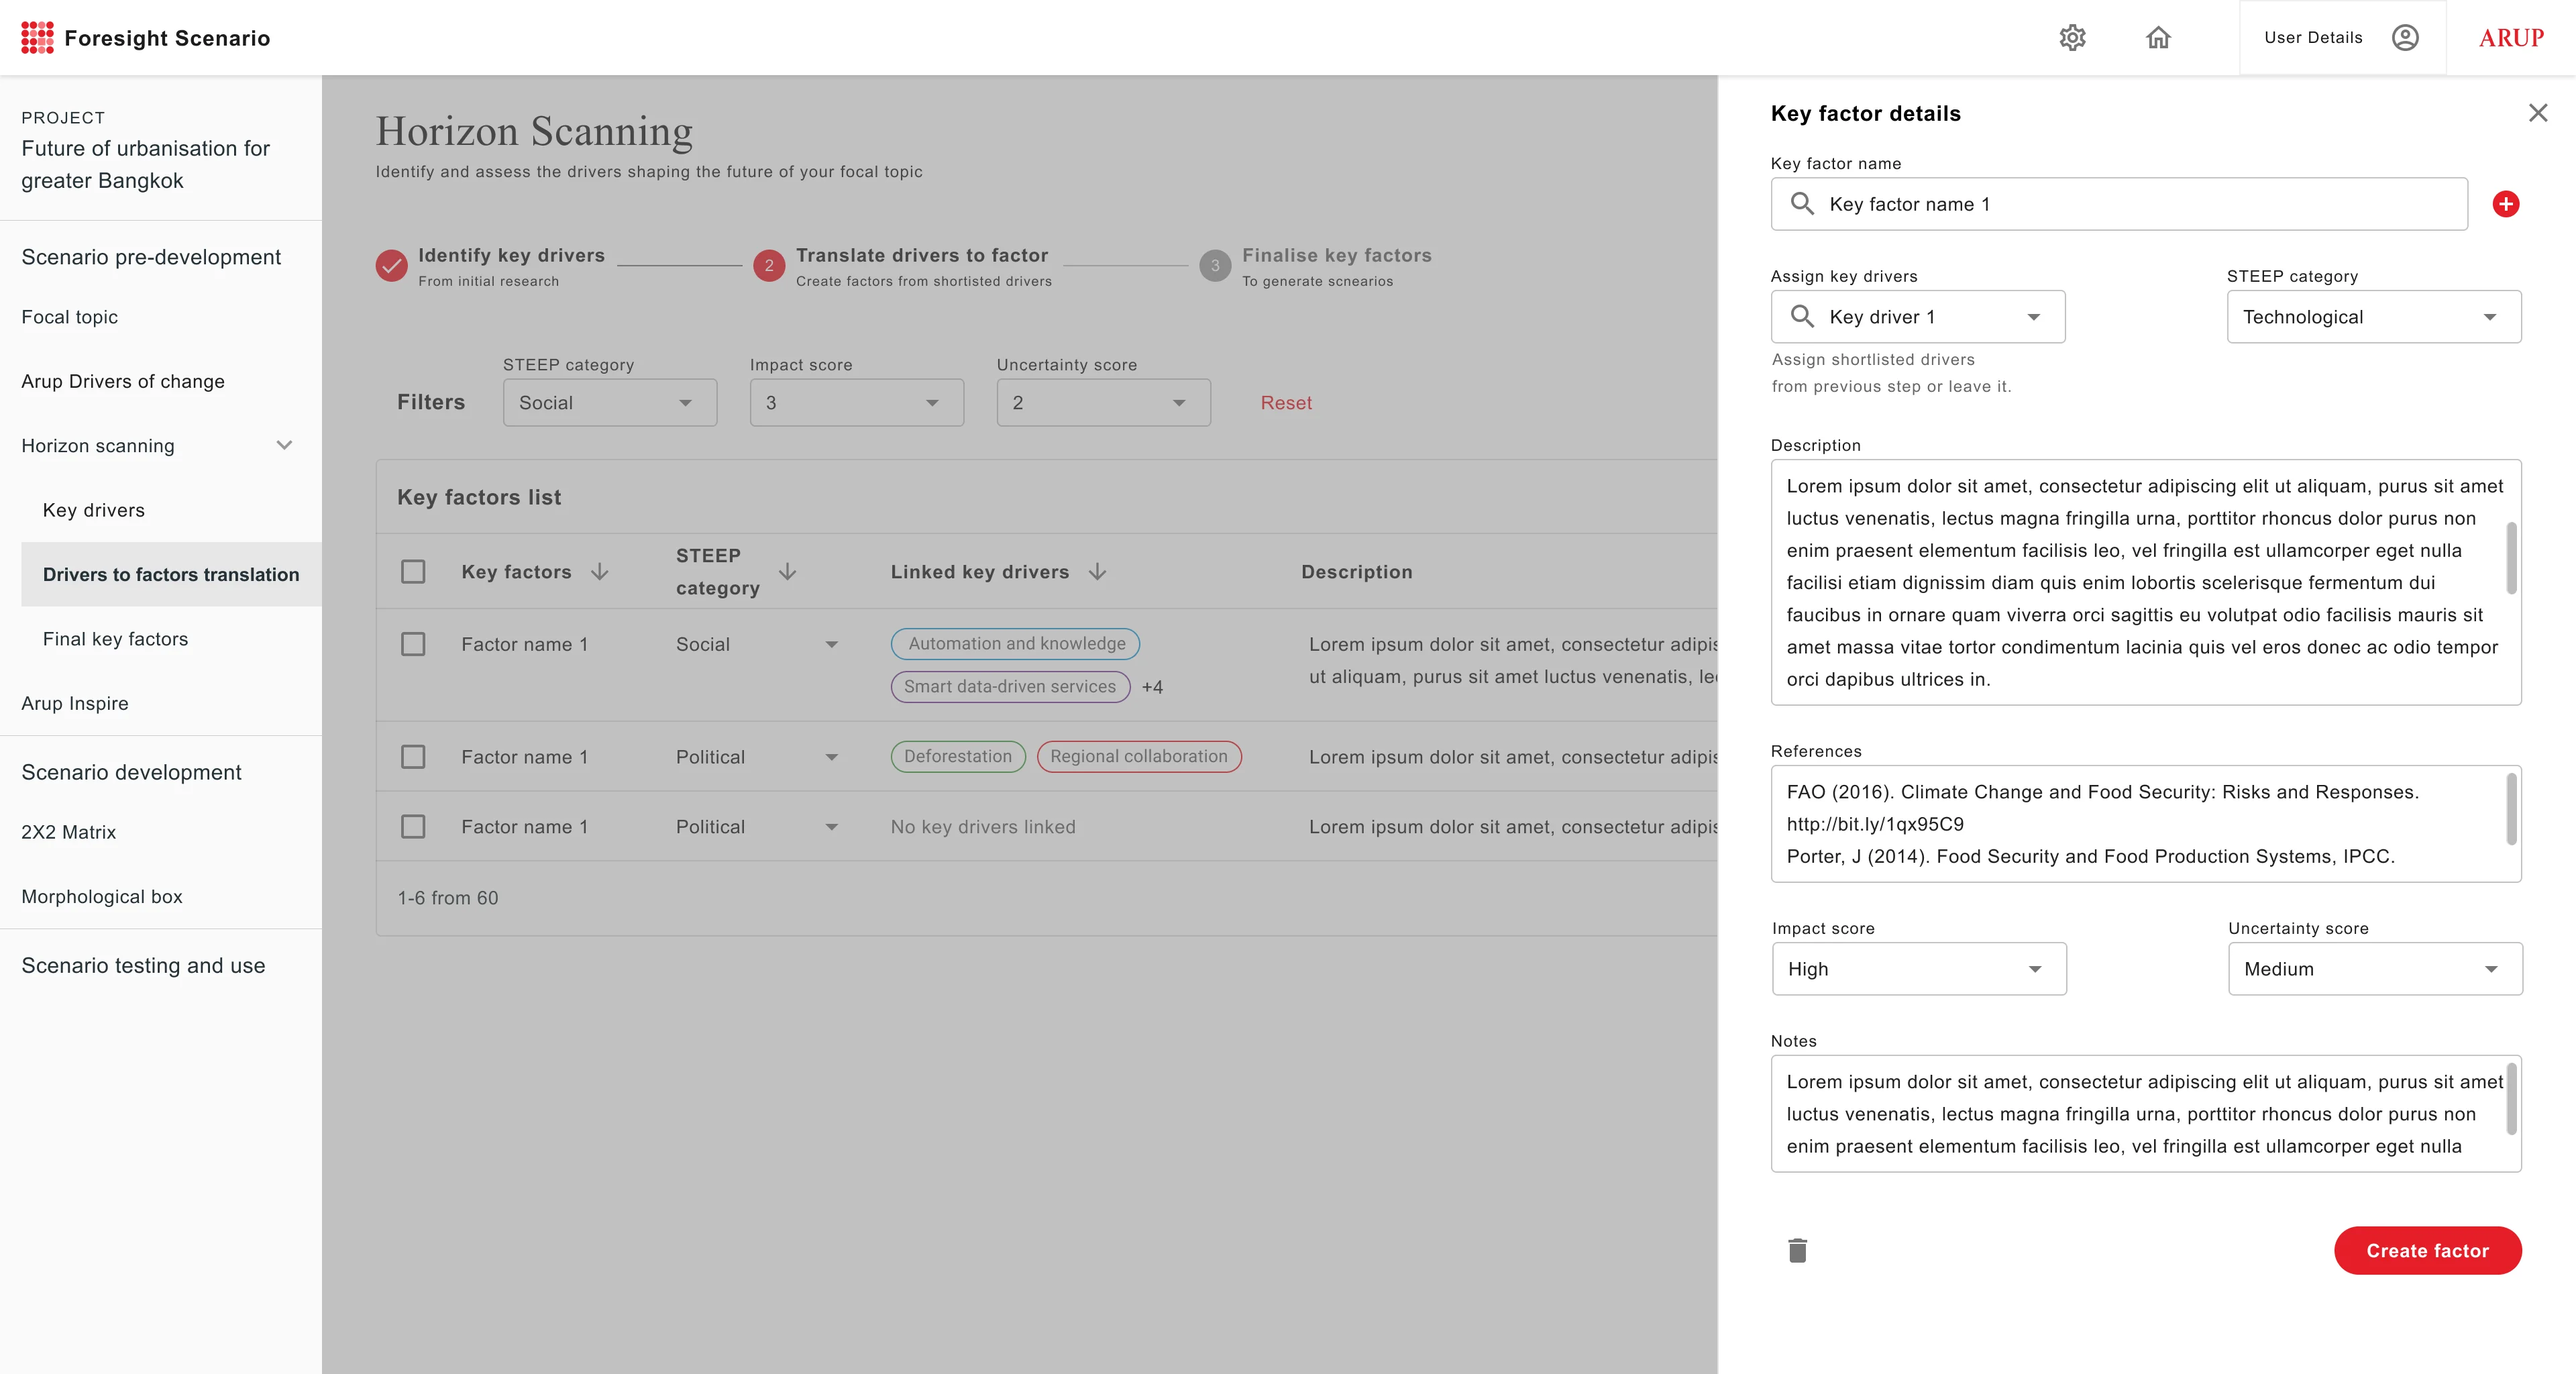This screenshot has height=1374, width=2576.
Task: Reset the filters
Action: point(1285,403)
